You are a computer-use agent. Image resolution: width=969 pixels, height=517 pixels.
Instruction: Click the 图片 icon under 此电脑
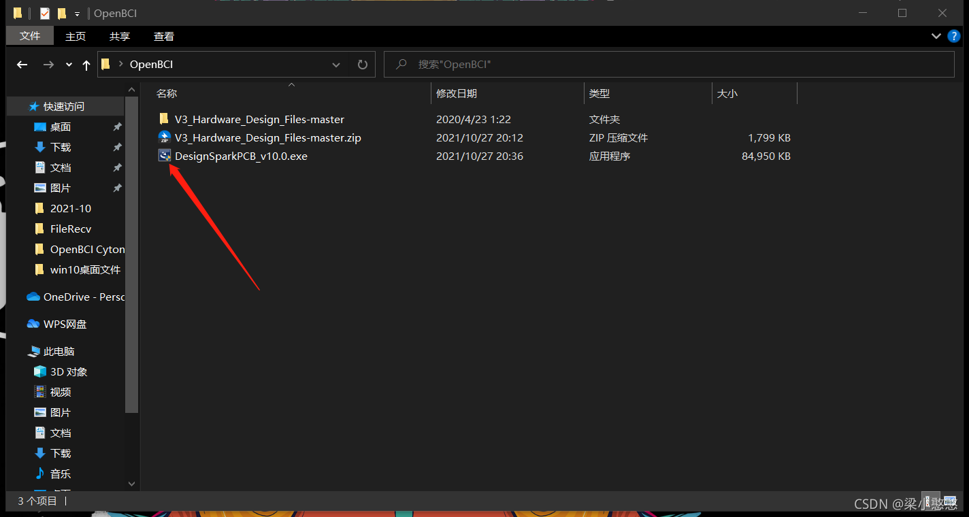39,412
